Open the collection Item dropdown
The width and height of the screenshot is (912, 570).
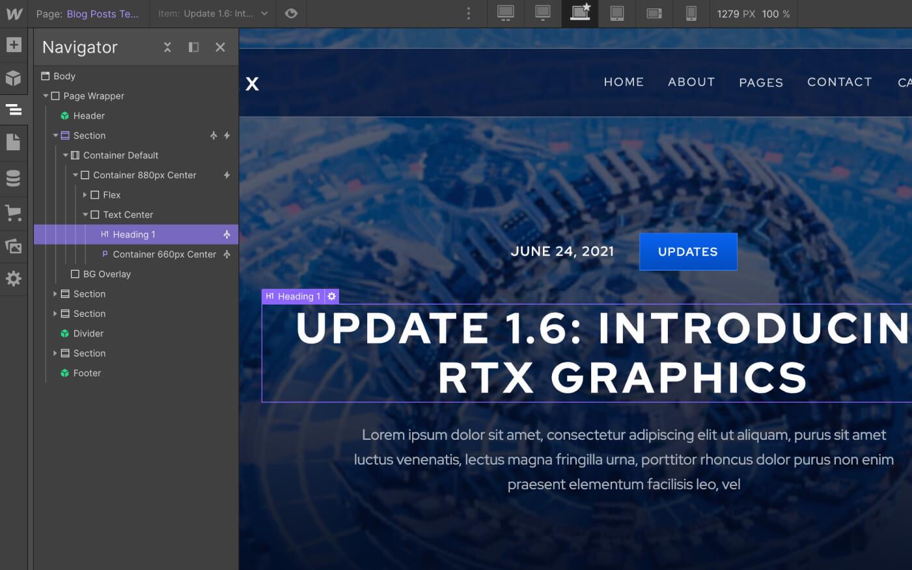pos(214,14)
